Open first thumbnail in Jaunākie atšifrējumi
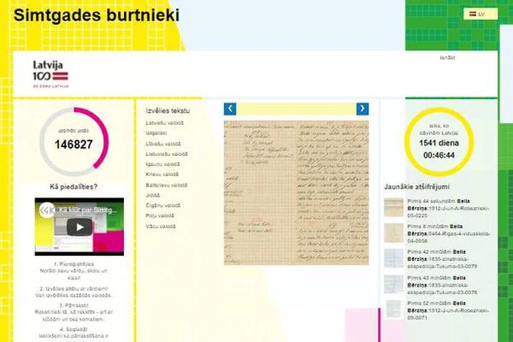 point(394,207)
